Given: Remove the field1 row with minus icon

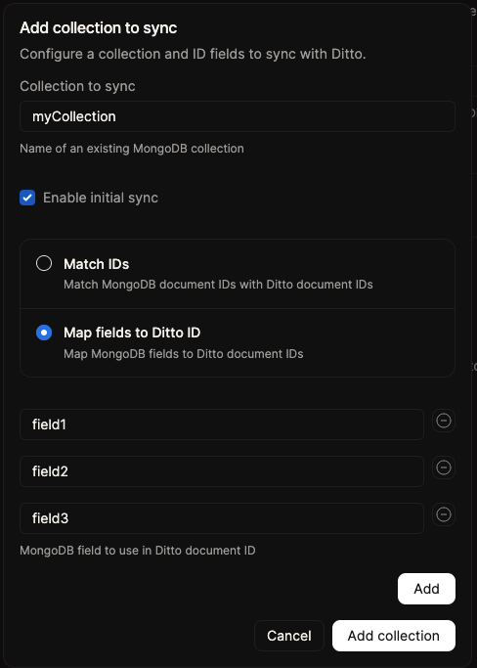Looking at the screenshot, I should coord(444,421).
